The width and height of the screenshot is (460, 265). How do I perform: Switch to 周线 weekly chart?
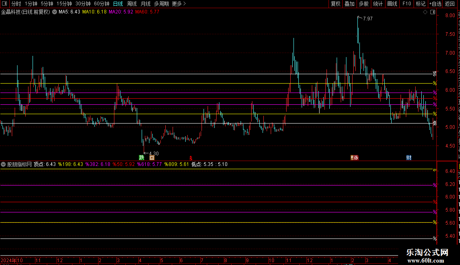click(132, 4)
